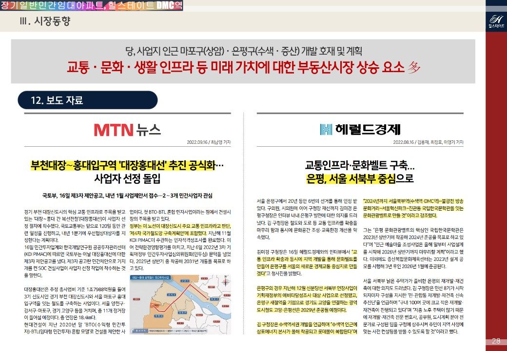The image size is (507, 351).
Task: Click the 'Ⅲ. 시장동향' heading
Action: coord(45,21)
